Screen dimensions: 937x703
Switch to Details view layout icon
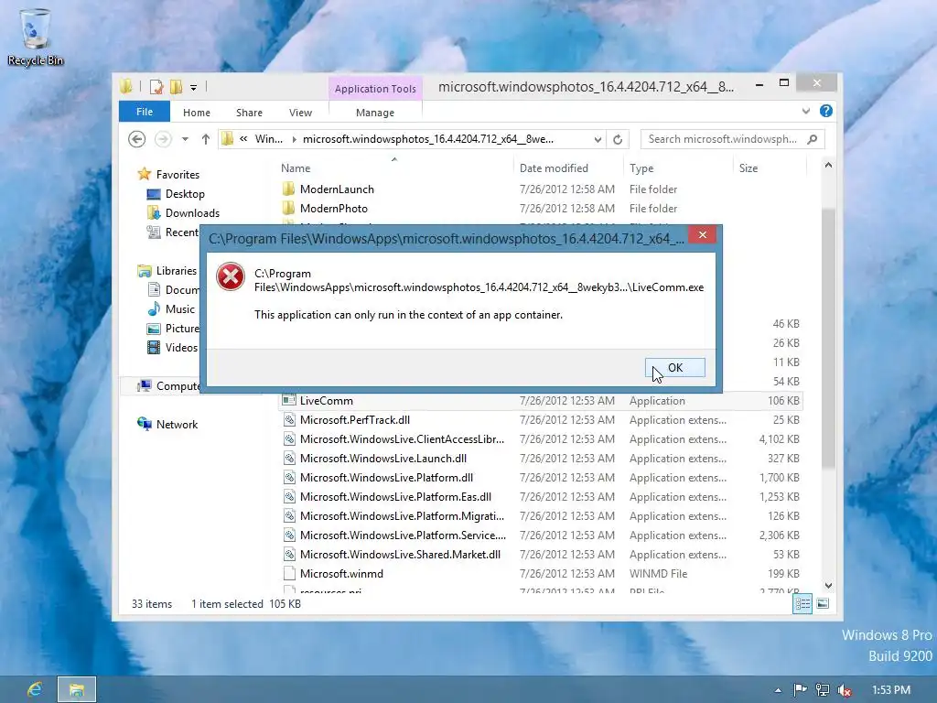(802, 604)
